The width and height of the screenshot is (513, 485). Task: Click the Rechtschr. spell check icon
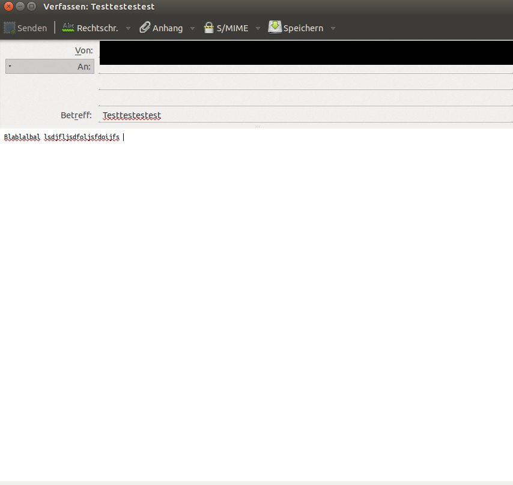[x=68, y=28]
